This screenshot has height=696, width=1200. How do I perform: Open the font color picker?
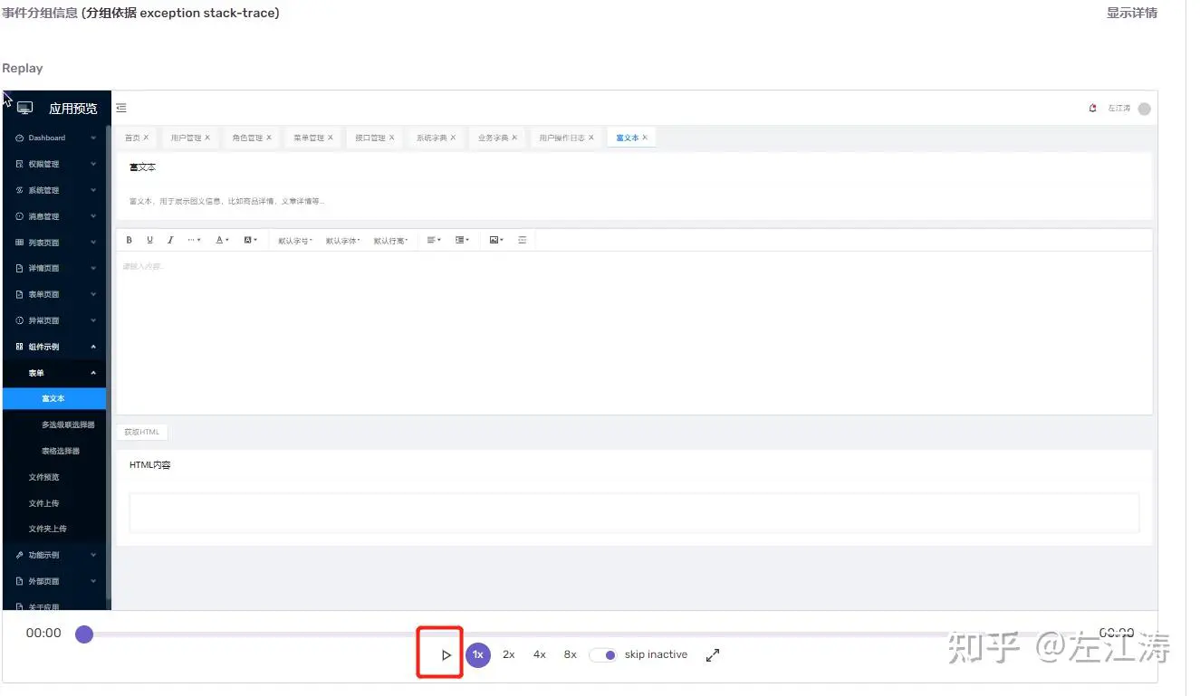[222, 240]
